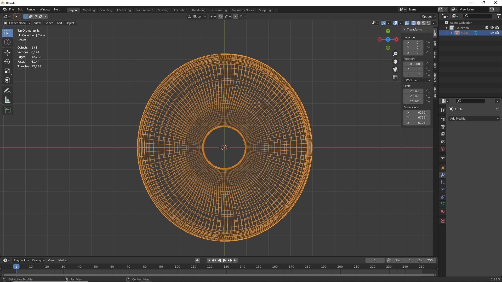The width and height of the screenshot is (502, 282).
Task: Lock the X location value
Action: [428, 43]
